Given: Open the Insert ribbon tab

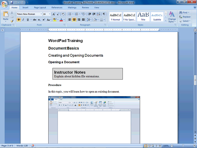Looking at the screenshot, I should 25,7.
